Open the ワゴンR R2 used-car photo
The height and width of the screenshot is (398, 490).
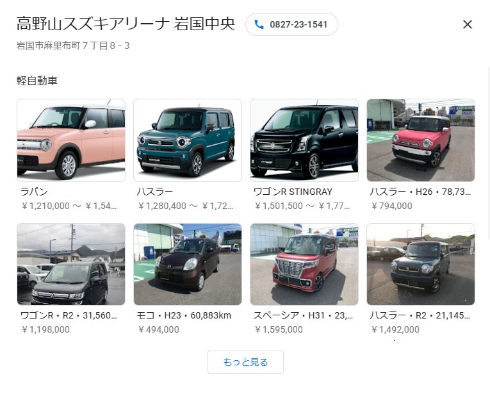(71, 264)
